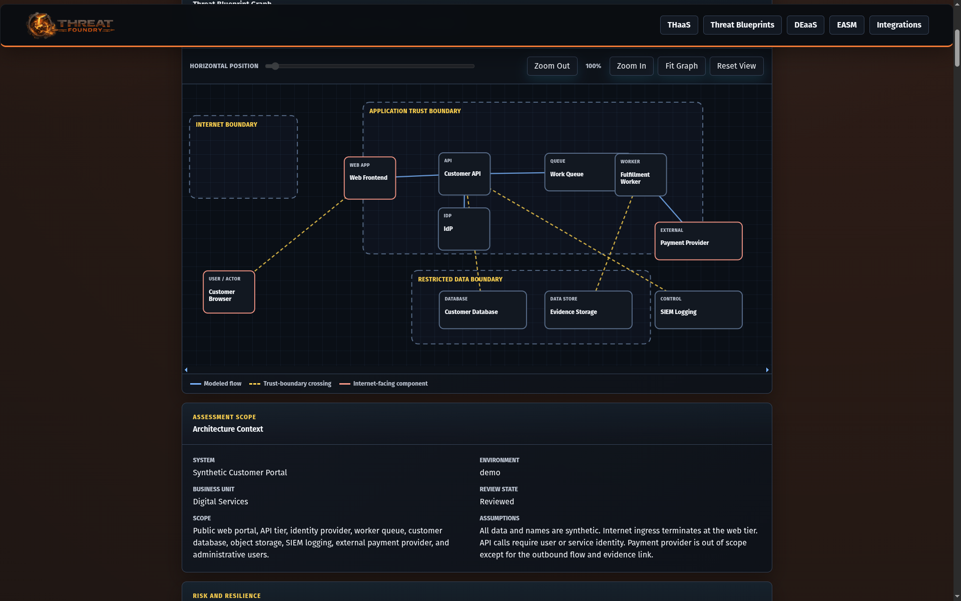The image size is (961, 601).
Task: Click the Fit Graph button
Action: point(681,66)
